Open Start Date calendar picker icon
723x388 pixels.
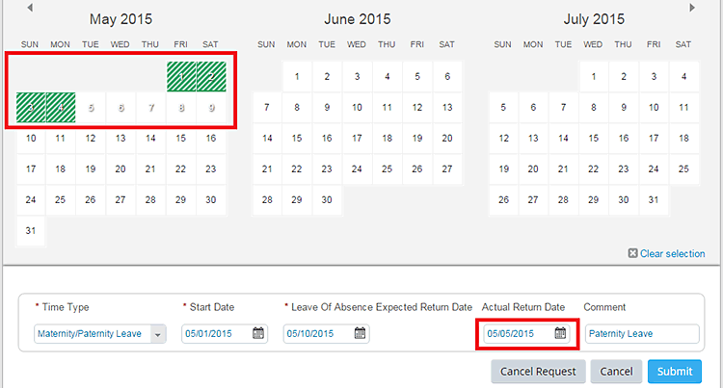pos(258,334)
